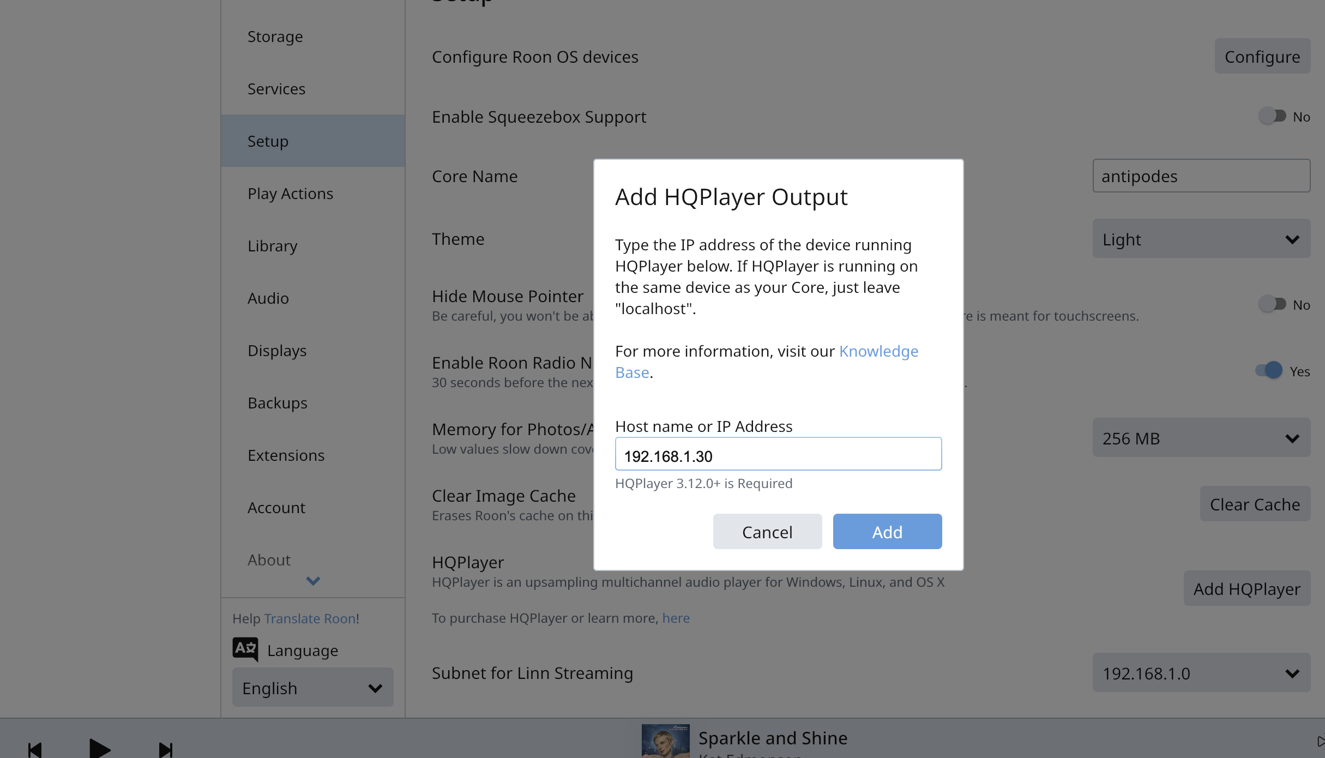
Task: Expand more sidebar items chevron below About
Action: pyautogui.click(x=313, y=581)
